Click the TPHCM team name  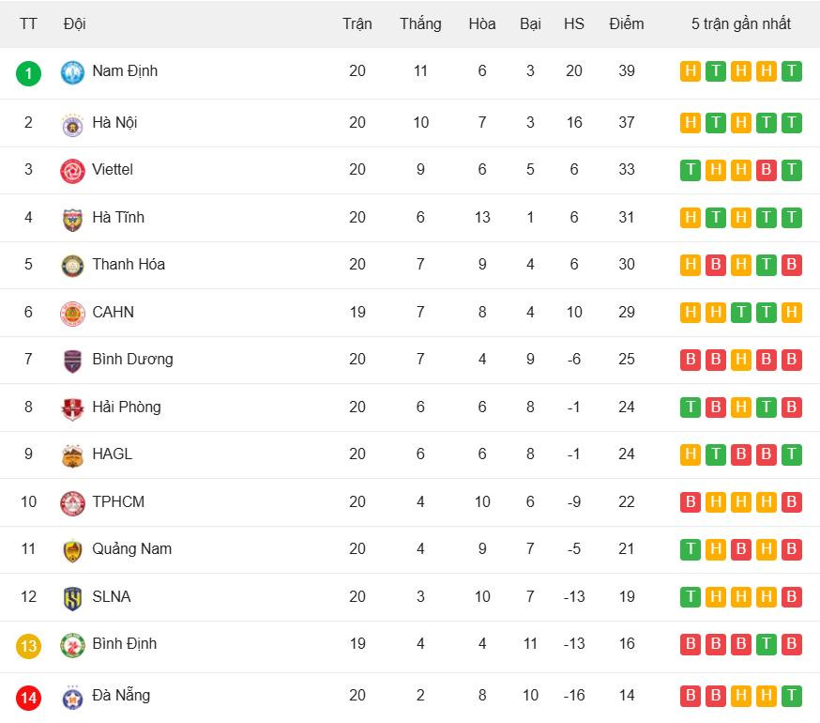pos(118,501)
